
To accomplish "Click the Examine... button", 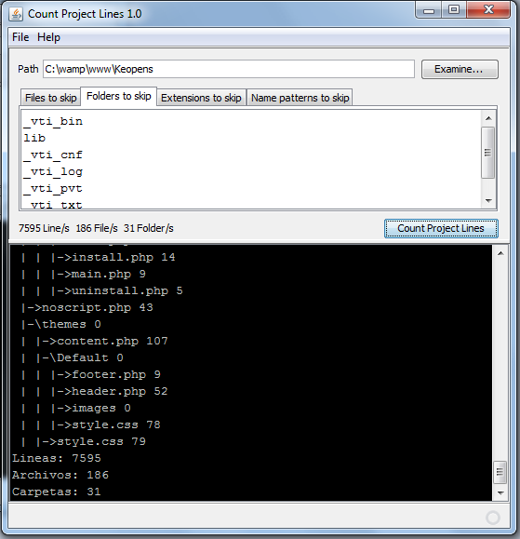I will point(460,70).
